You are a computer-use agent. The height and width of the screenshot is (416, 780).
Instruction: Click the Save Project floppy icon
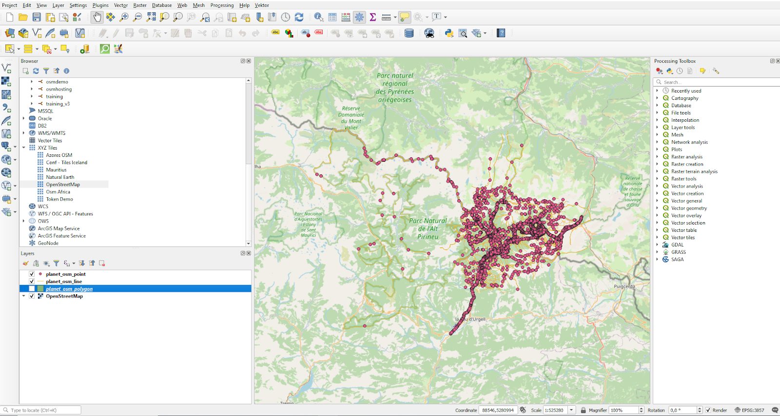coord(37,18)
